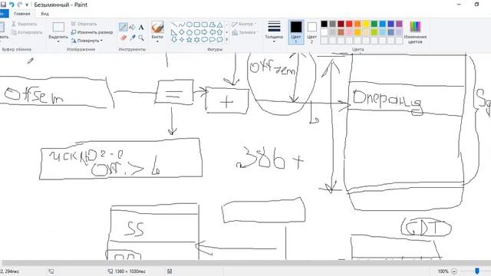Switch to the Вид tab
Image resolution: width=491 pixels, height=276 pixels.
point(44,14)
